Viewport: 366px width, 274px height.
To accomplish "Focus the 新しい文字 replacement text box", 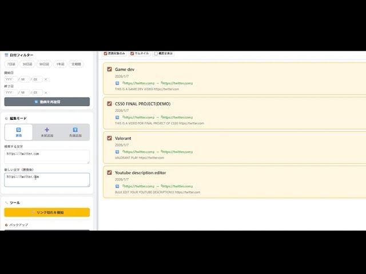I will 47,180.
